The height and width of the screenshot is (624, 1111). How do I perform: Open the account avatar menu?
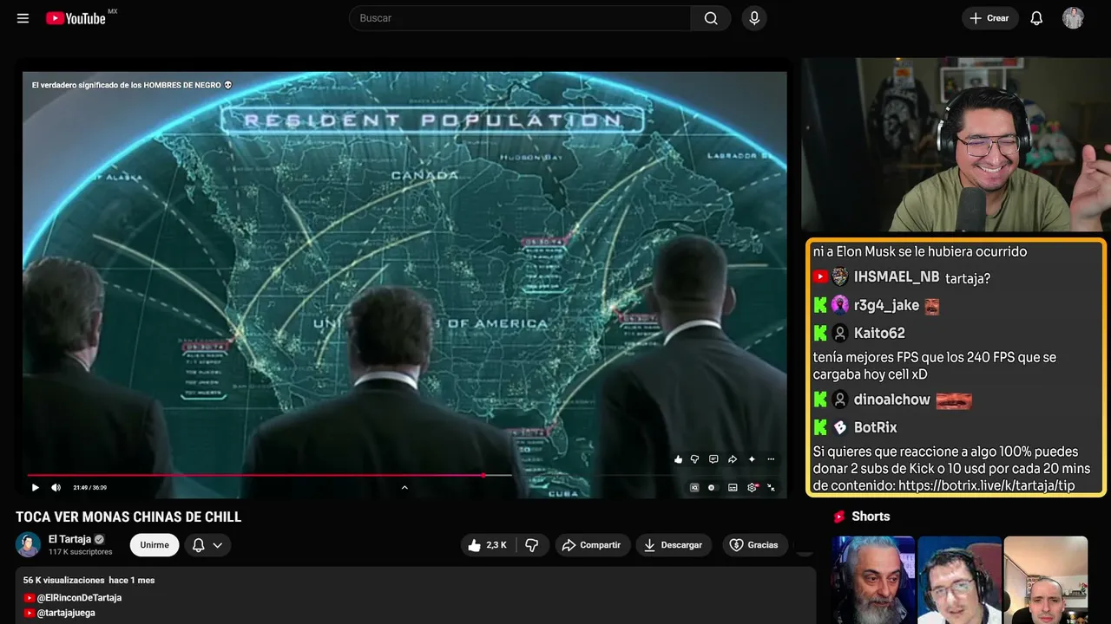1073,18
